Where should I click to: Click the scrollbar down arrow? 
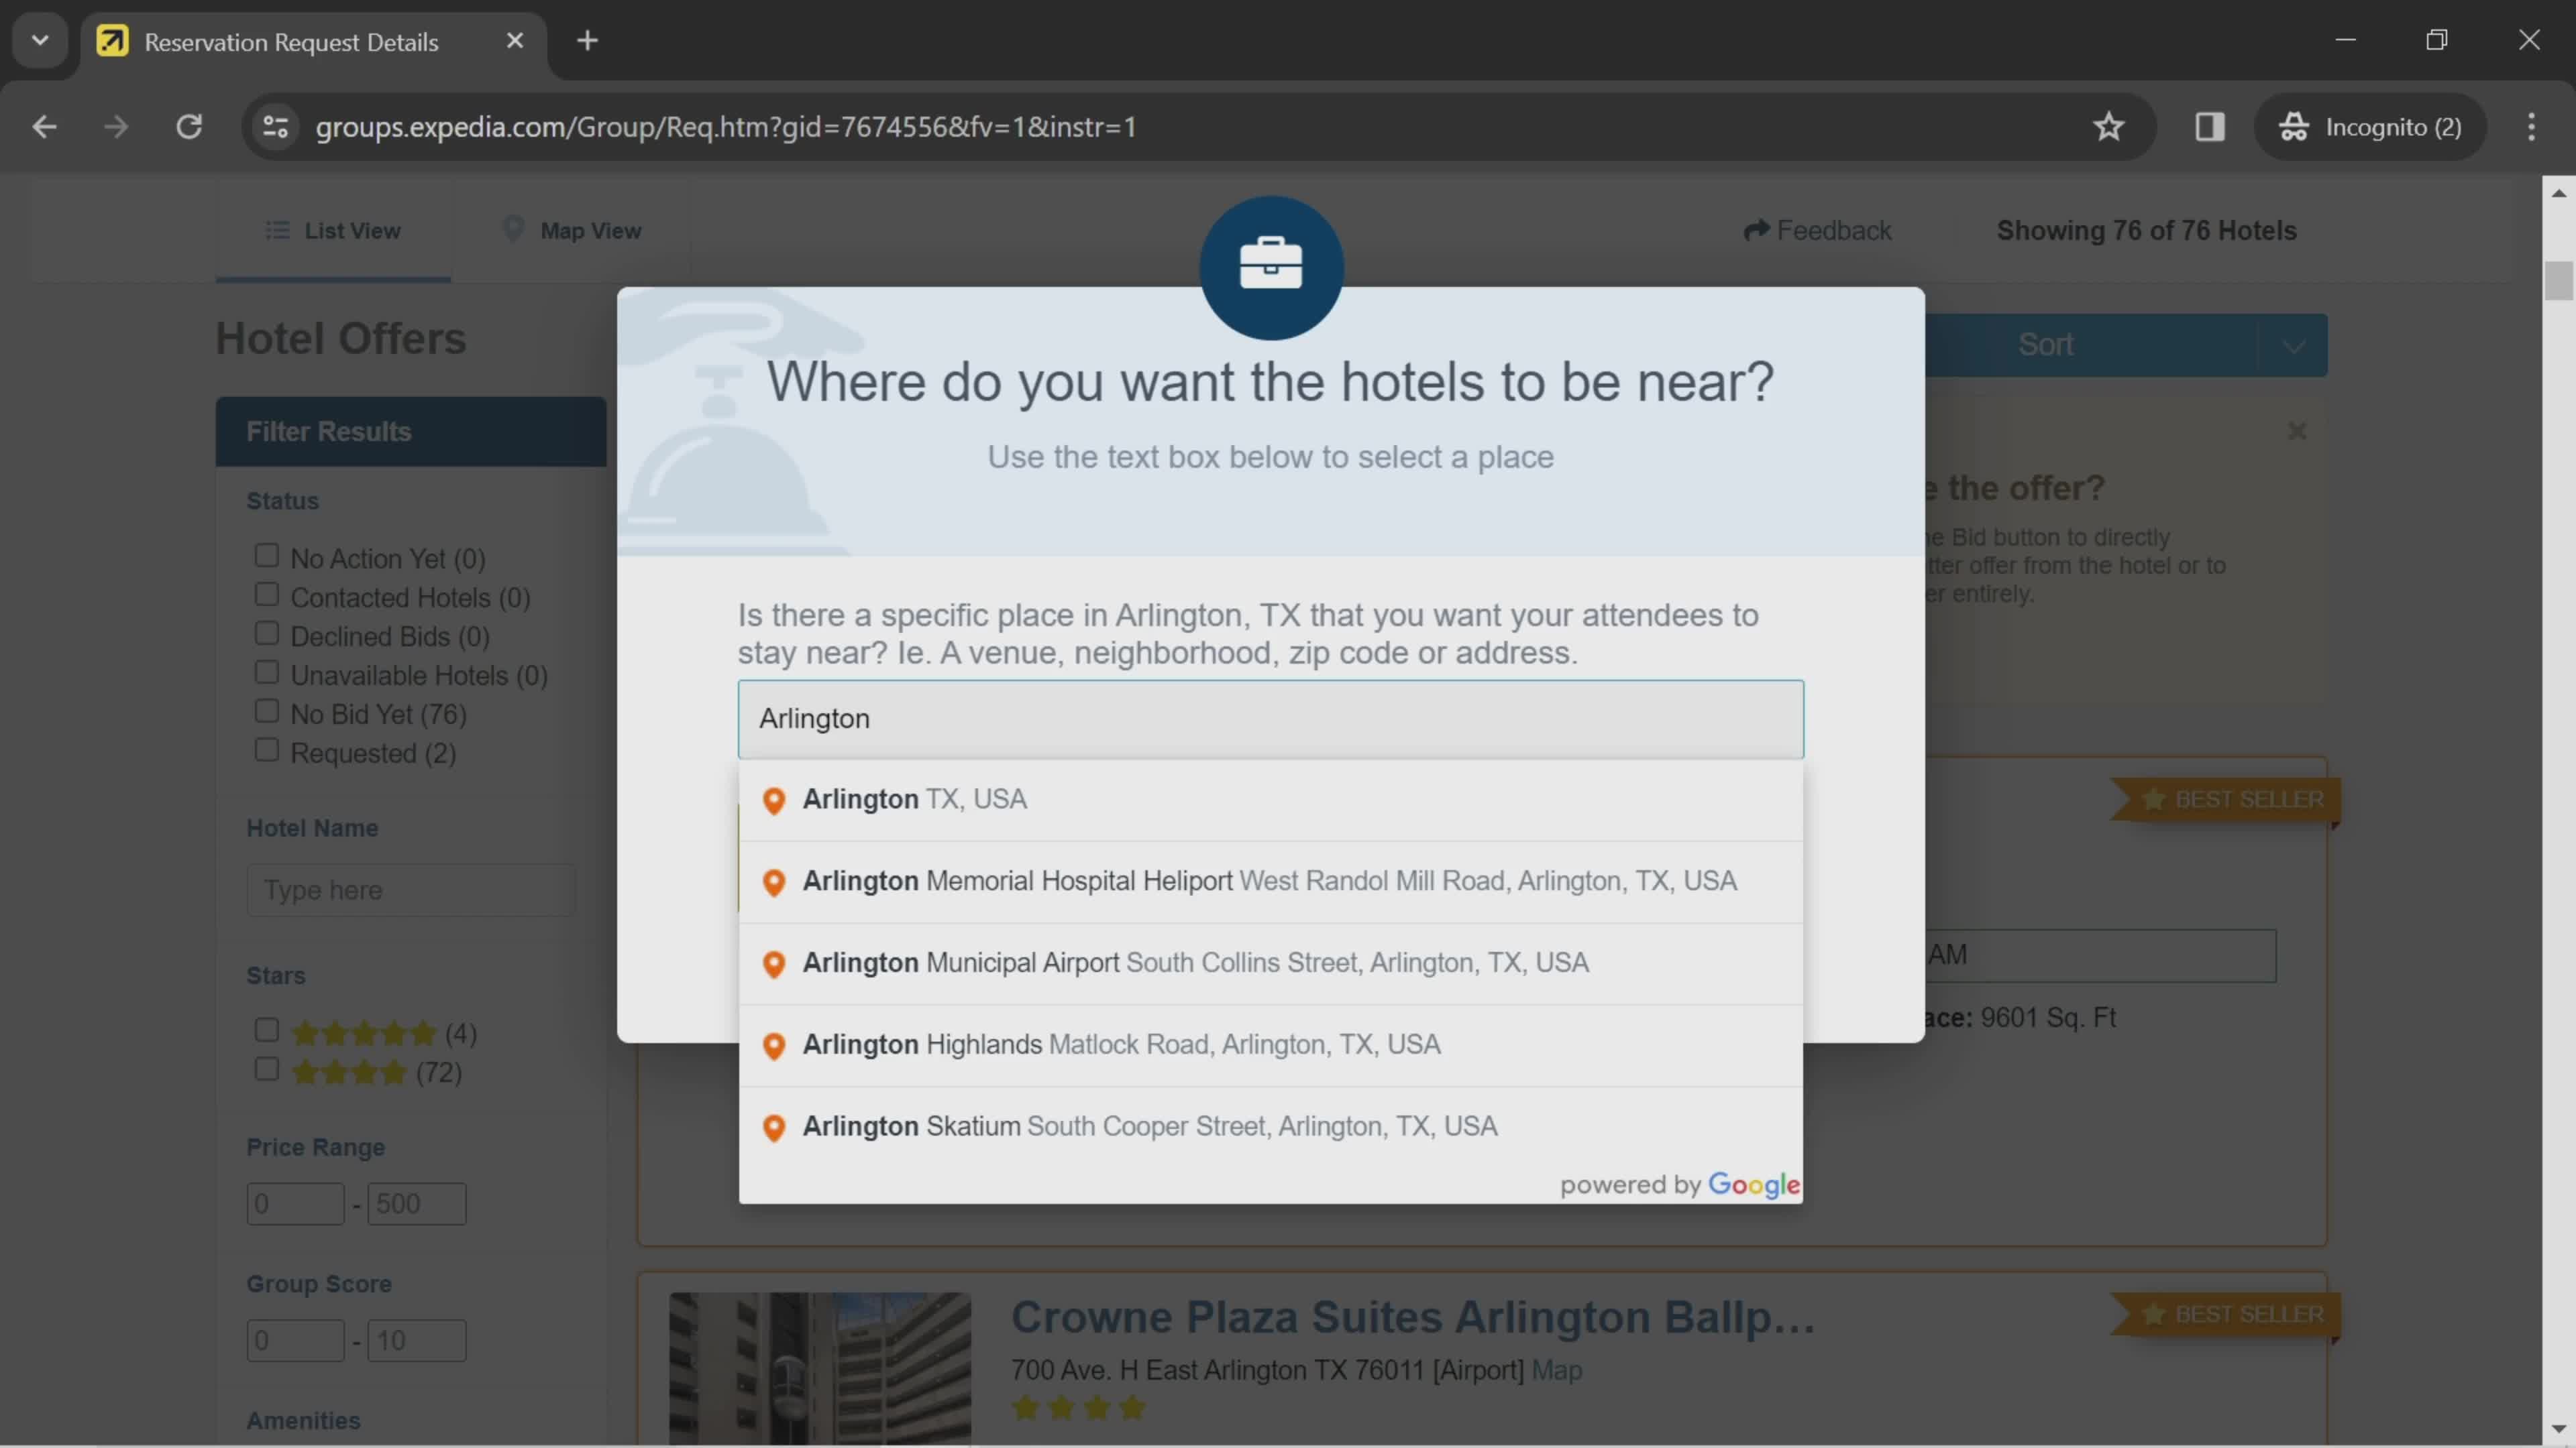point(2558,1429)
